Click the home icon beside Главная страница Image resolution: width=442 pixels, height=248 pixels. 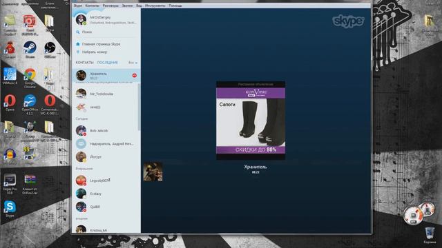pyautogui.click(x=78, y=44)
